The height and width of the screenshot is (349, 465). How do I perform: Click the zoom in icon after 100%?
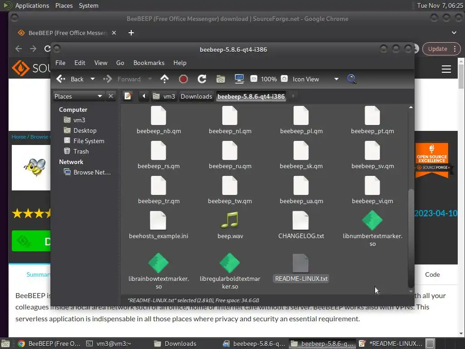284,79
